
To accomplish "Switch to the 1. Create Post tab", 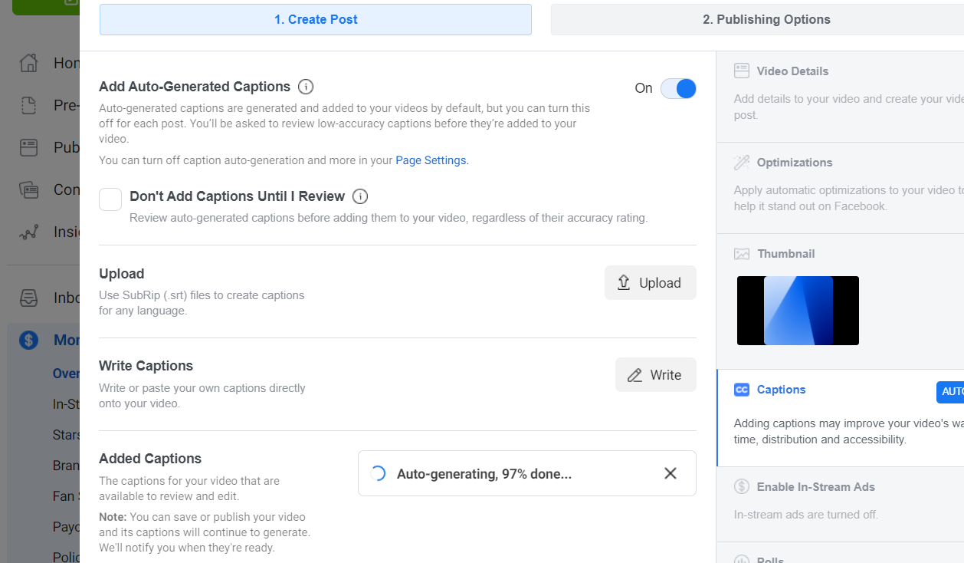I will tap(316, 19).
